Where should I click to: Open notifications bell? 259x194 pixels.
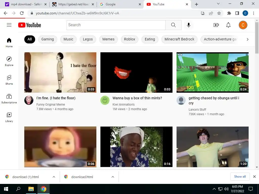pyautogui.click(x=228, y=25)
